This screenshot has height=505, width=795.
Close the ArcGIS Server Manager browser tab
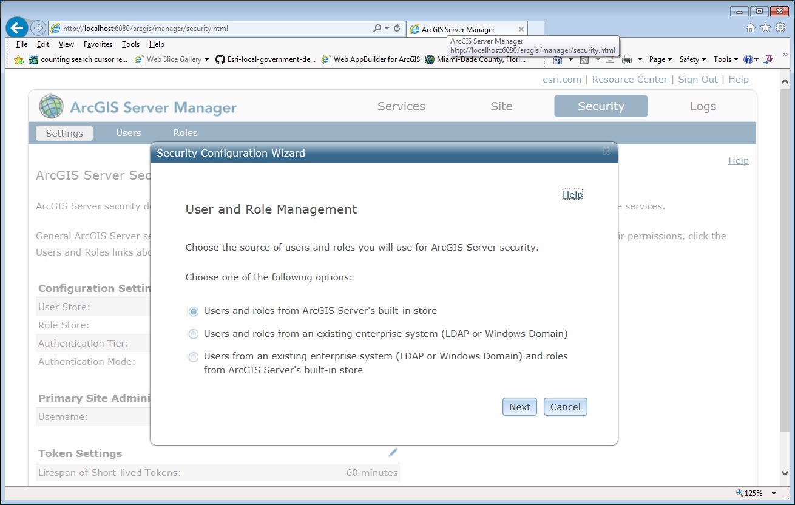point(521,29)
